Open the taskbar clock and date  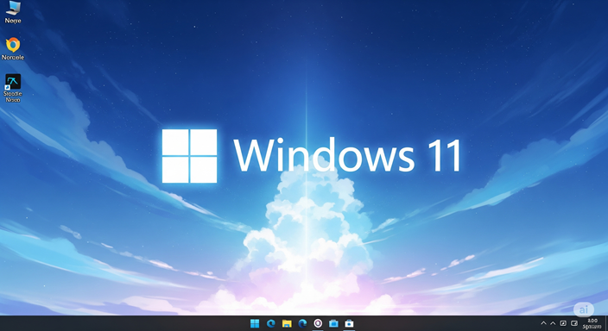coord(592,323)
